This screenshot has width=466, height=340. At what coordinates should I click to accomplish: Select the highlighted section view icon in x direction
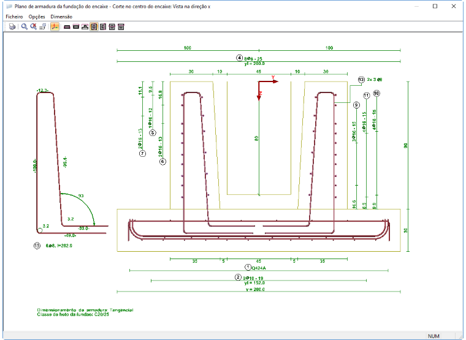point(94,27)
